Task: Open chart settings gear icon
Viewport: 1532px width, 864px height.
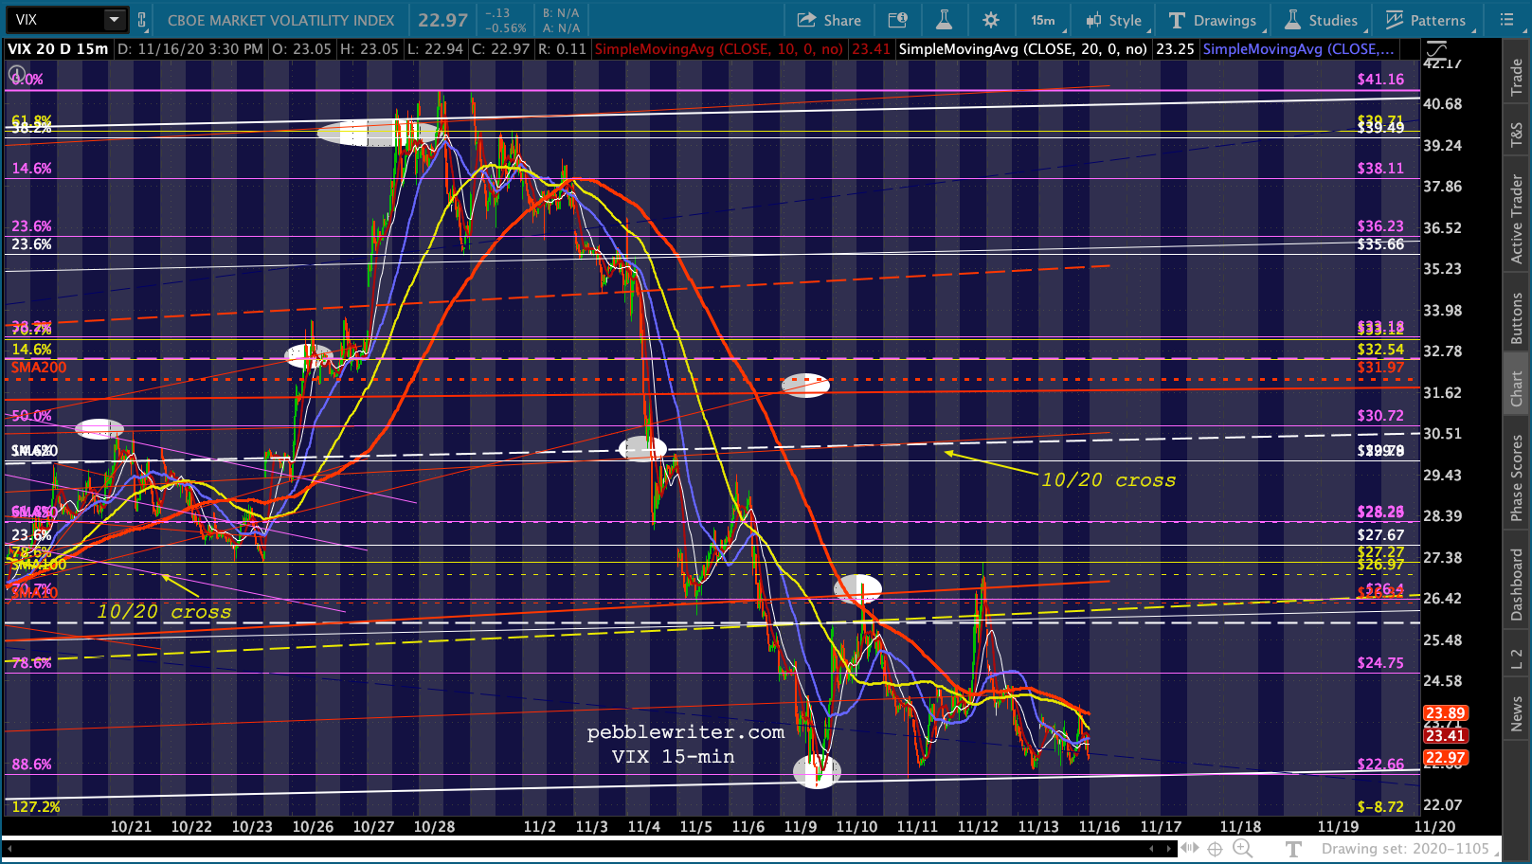Action: [990, 20]
